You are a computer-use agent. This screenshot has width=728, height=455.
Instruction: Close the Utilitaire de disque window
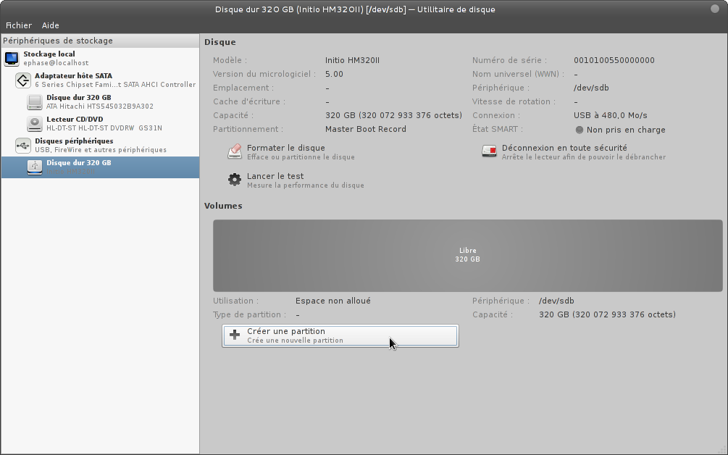pyautogui.click(x=715, y=9)
